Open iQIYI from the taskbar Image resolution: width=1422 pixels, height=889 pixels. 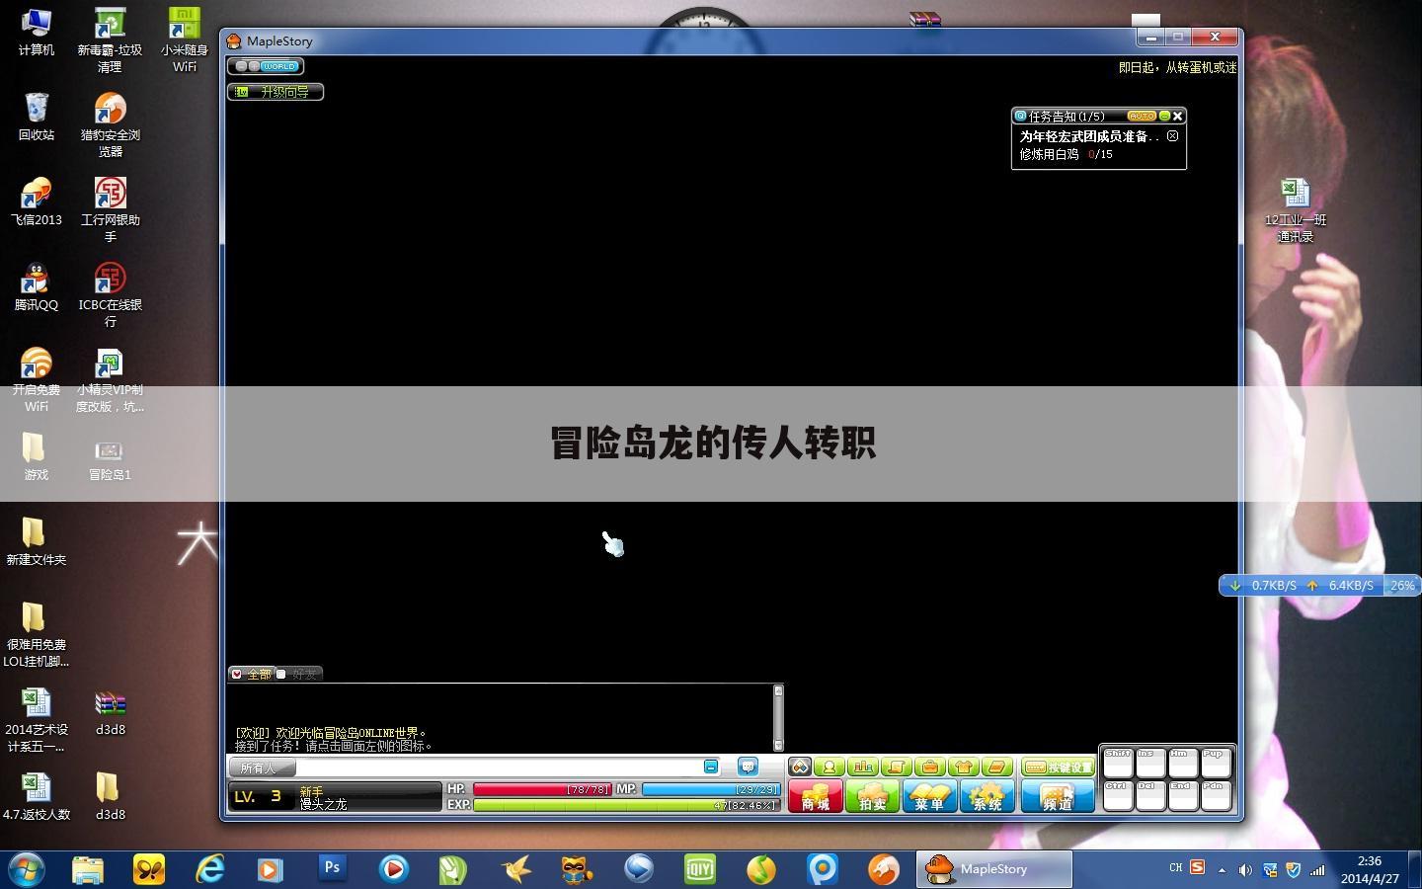pos(699,869)
